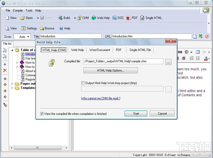This screenshot has height=158, width=213.
Task: Switch to the Word Document tab
Action: 100,50
